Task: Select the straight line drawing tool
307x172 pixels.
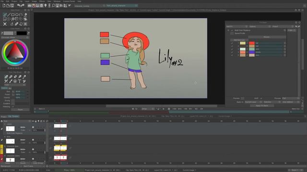Action: click(x=9, y=15)
